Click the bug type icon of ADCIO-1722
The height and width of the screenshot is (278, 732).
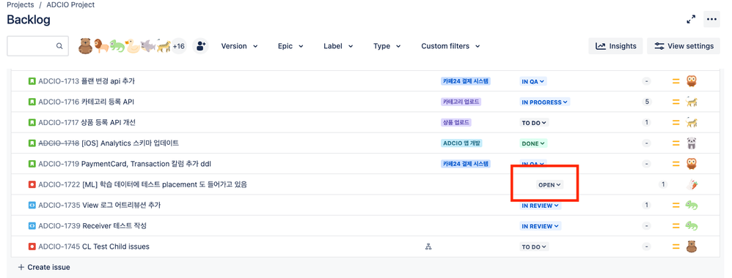32,185
